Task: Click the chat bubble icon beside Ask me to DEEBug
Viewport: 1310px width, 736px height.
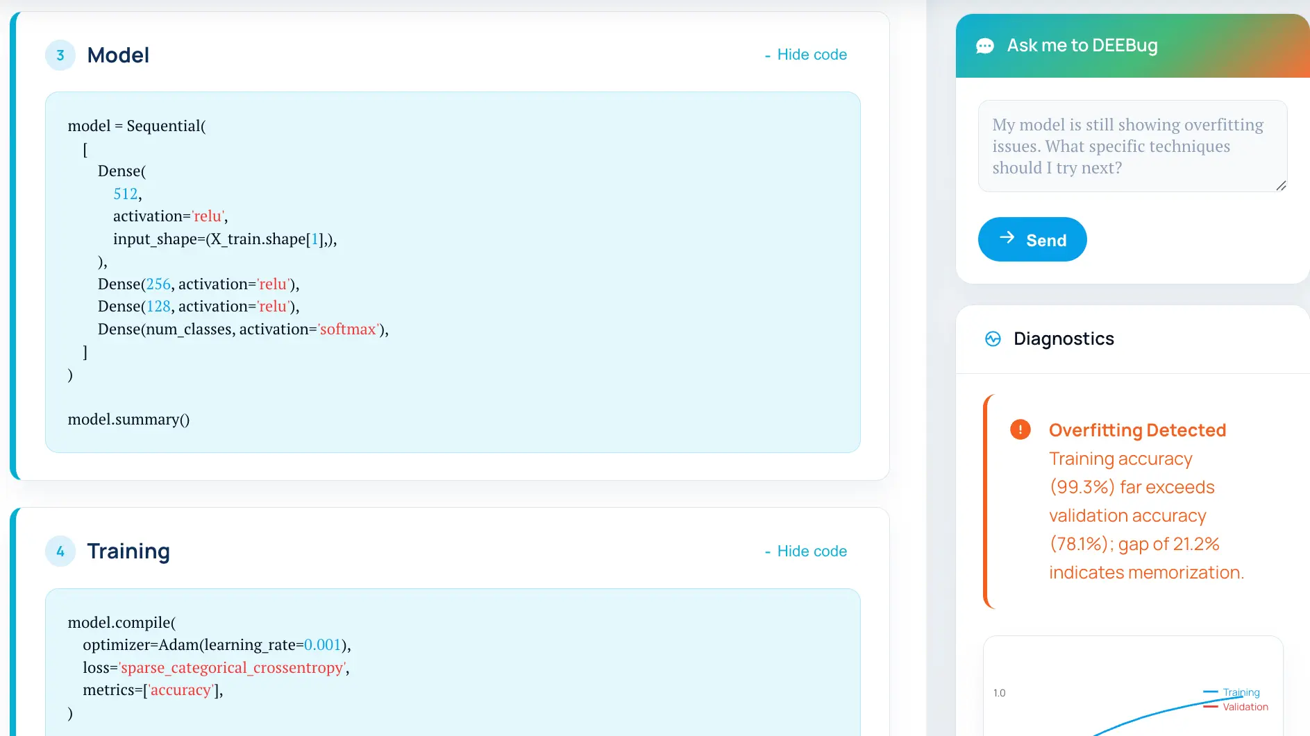Action: [984, 46]
